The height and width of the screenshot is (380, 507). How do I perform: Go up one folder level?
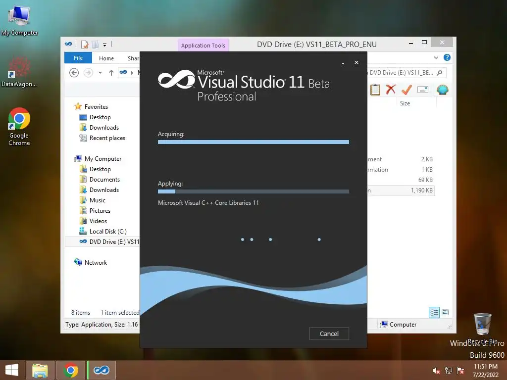(x=111, y=73)
